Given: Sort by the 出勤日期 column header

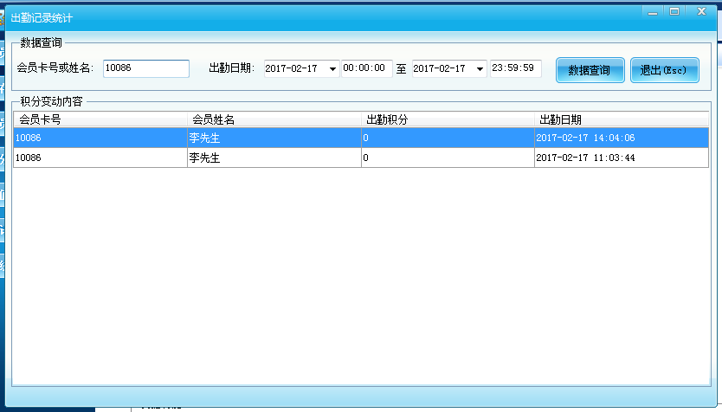Looking at the screenshot, I should coord(621,119).
